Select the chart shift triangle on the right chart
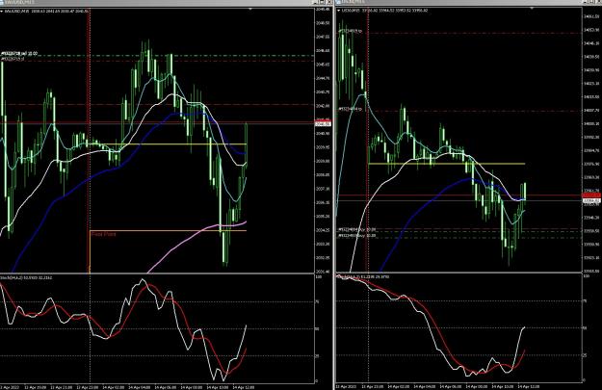The image size is (602, 390). pos(532,8)
